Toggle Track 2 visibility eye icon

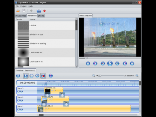tap(19, 100)
